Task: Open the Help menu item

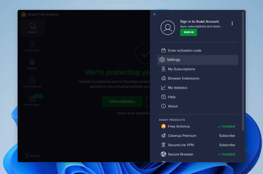Action: 172,97
